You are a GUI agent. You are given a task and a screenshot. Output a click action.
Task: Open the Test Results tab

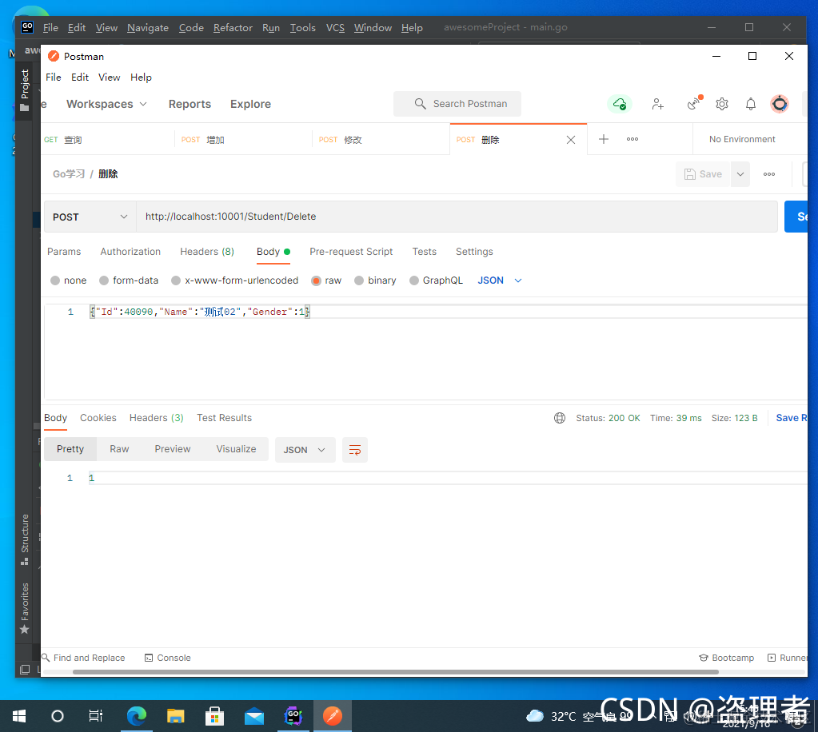225,418
